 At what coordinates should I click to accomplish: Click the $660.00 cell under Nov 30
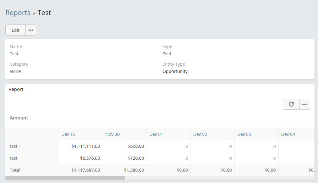[136, 146]
